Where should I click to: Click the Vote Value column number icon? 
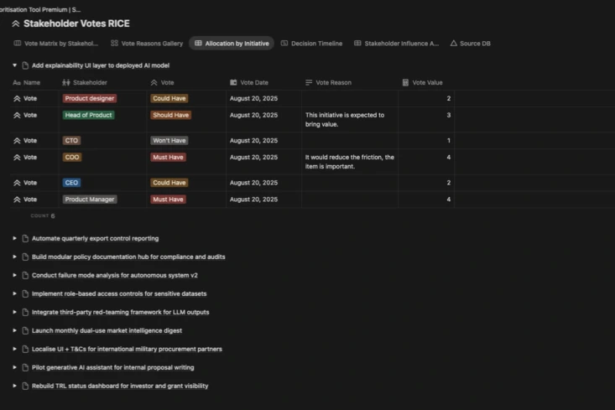[406, 83]
